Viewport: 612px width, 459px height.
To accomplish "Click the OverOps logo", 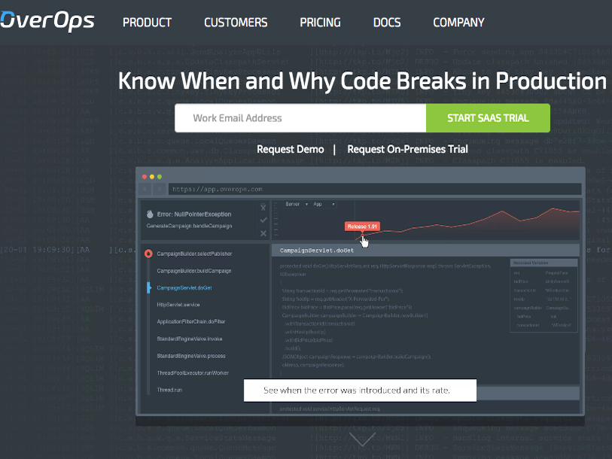I will pyautogui.click(x=47, y=21).
